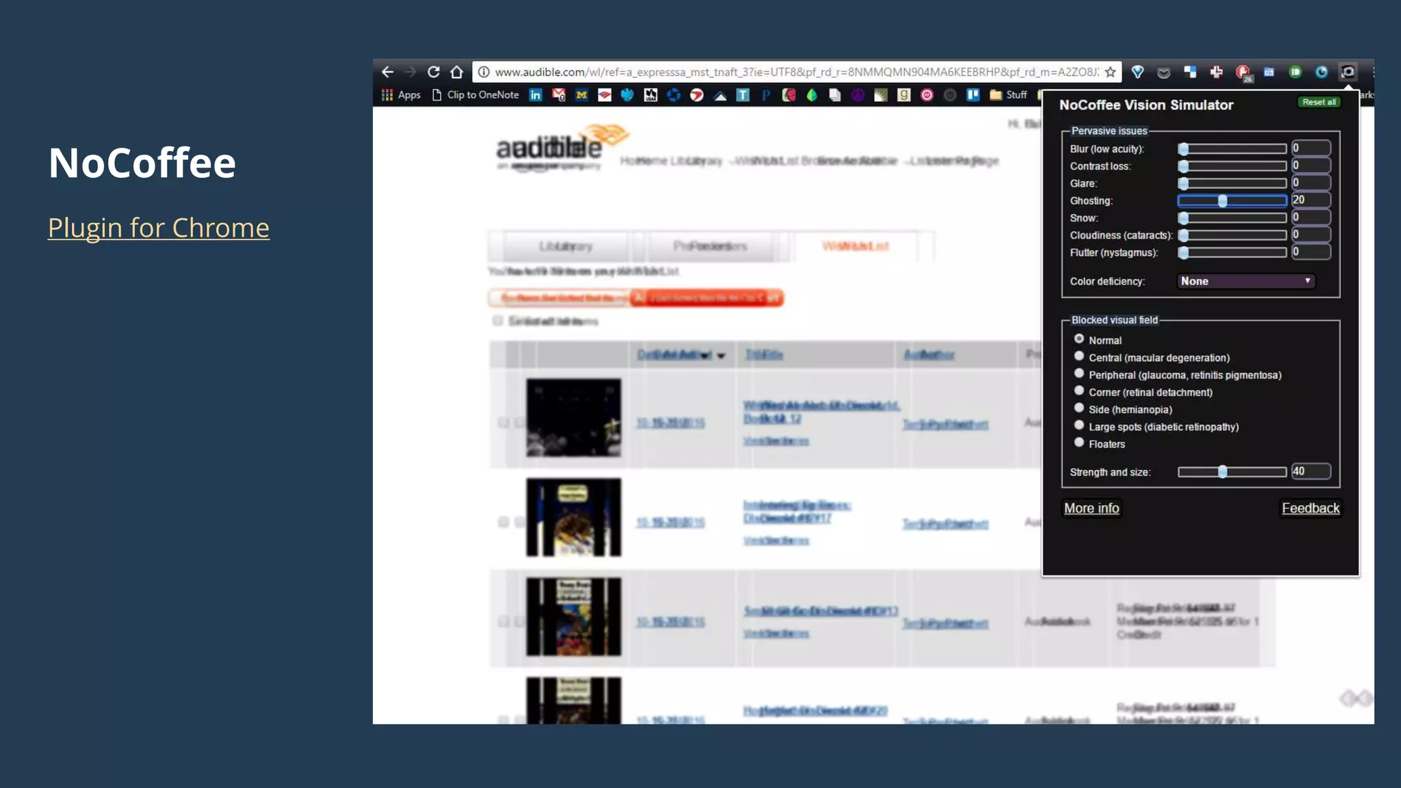Click the blue circular extension icon
The width and height of the screenshot is (1401, 788).
coord(1321,72)
